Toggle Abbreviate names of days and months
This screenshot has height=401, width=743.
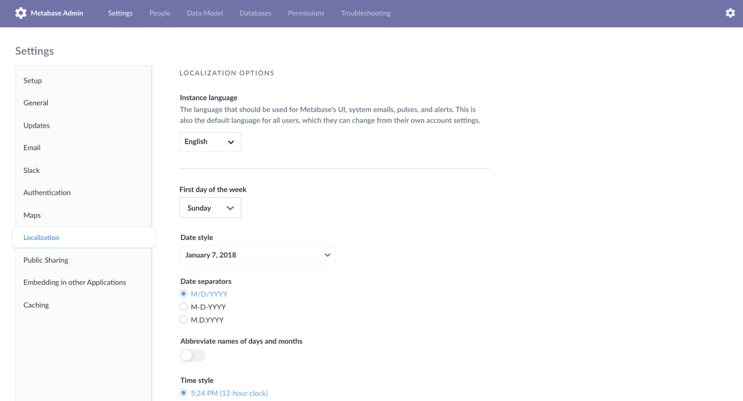[192, 356]
